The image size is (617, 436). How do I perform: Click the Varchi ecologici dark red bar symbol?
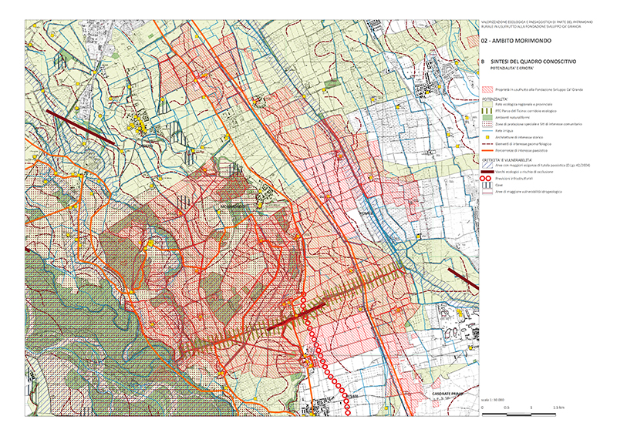[x=487, y=170]
